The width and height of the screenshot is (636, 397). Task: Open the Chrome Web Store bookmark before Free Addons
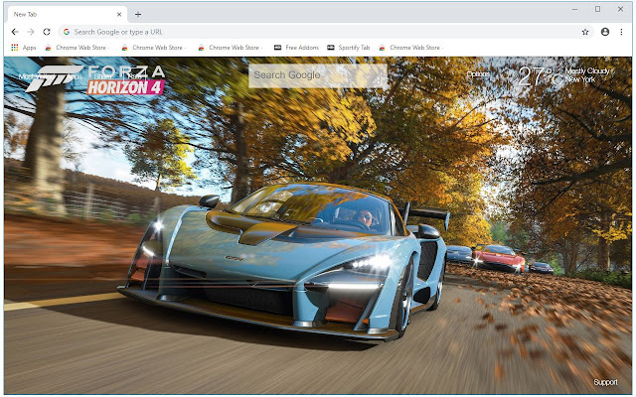(230, 48)
